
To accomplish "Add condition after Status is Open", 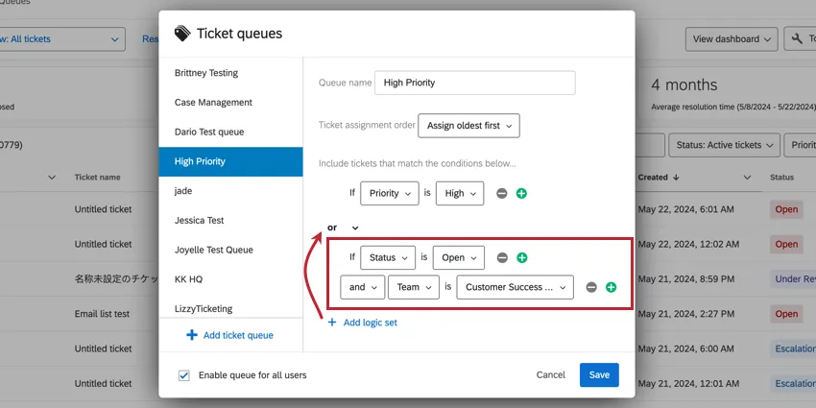I will [521, 257].
